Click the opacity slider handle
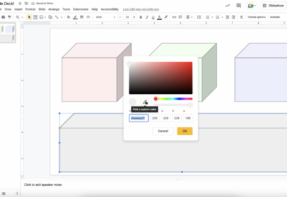Screen dimensions: 287x197 point(190,105)
